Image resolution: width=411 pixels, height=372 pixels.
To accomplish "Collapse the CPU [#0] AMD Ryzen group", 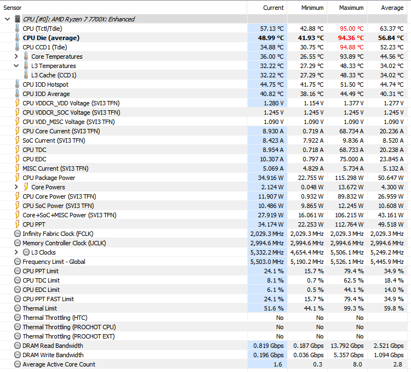I will click(x=7, y=19).
